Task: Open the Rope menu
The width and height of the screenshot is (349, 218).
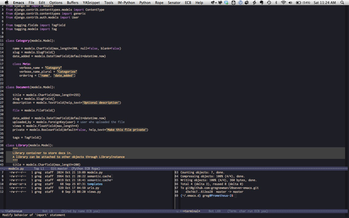Action: 159,3
